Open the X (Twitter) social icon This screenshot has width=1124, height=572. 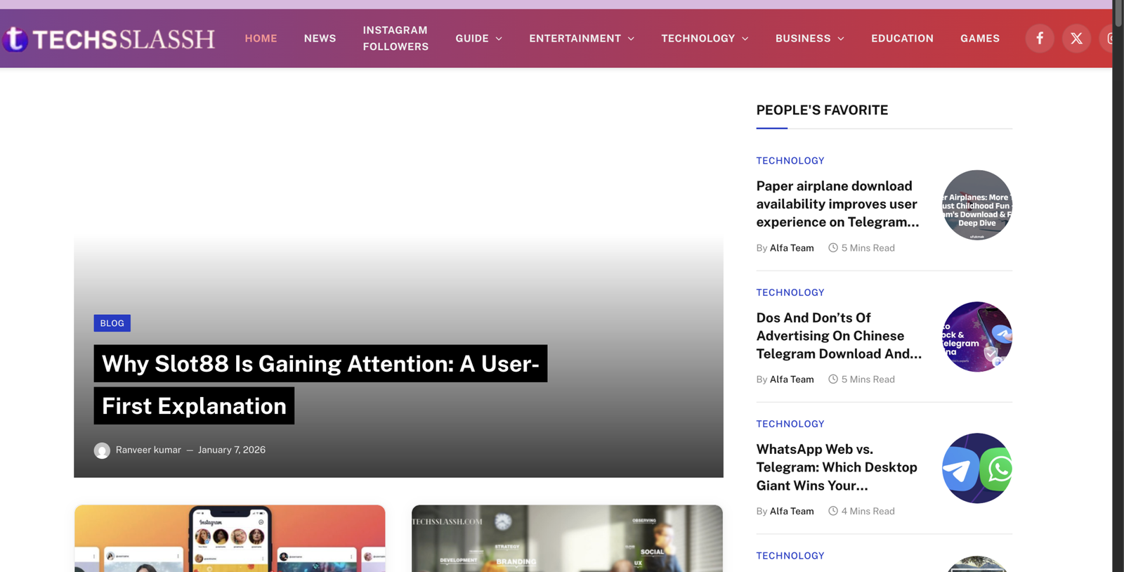click(x=1076, y=39)
